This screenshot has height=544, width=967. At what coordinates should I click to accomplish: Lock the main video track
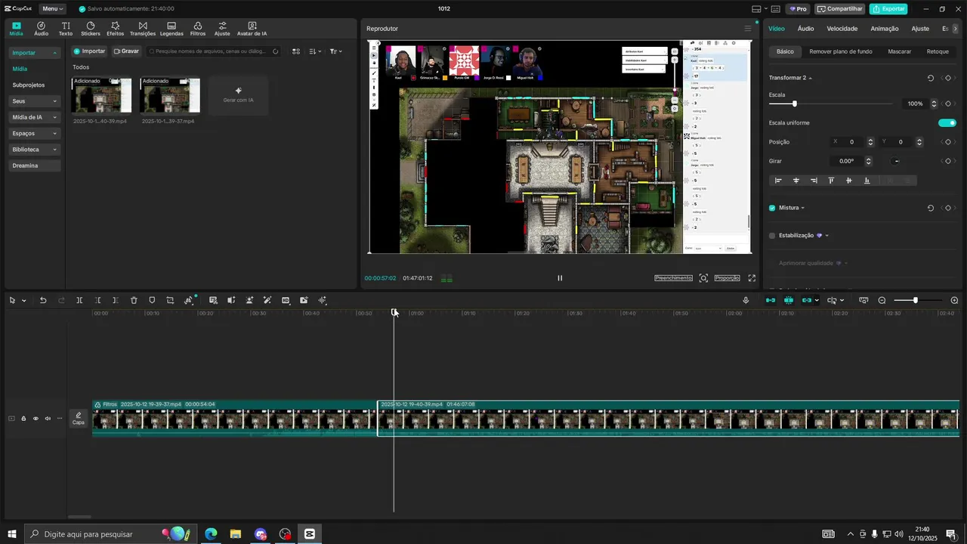(x=23, y=419)
